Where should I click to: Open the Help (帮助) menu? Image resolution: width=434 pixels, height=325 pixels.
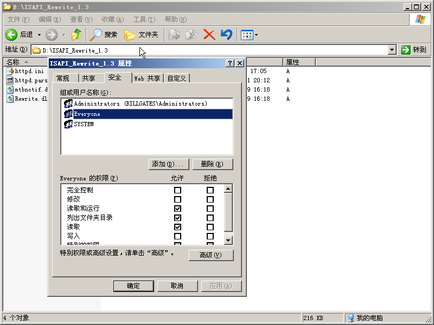[x=176, y=19]
